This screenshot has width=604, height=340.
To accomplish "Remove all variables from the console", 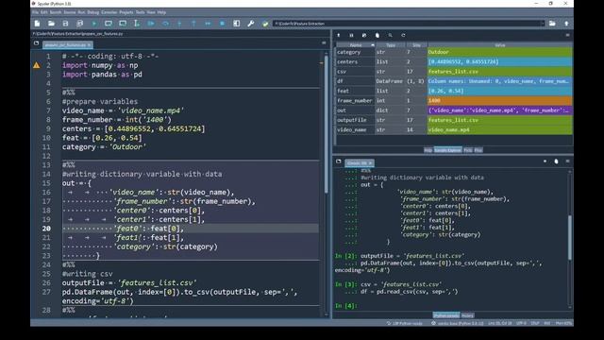I will 556,161.
